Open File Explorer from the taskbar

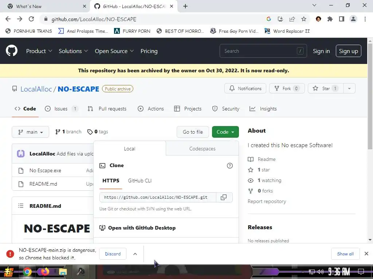click(x=63, y=272)
